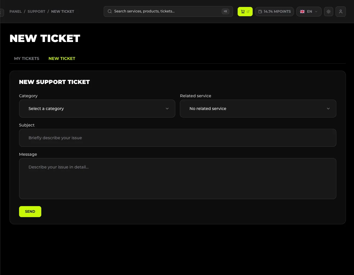This screenshot has height=275, width=354.
Task: Go to Panel in the breadcrumb
Action: 16,12
